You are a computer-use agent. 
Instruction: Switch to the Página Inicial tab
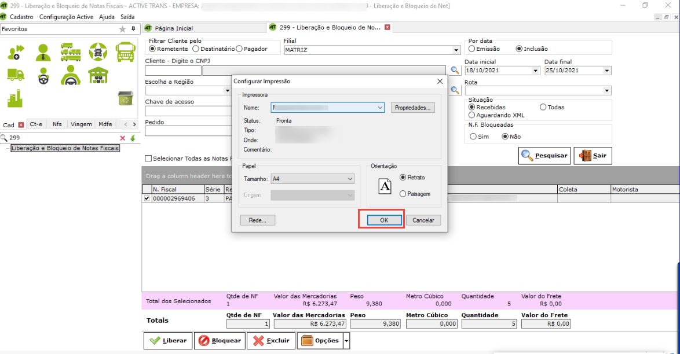point(169,28)
